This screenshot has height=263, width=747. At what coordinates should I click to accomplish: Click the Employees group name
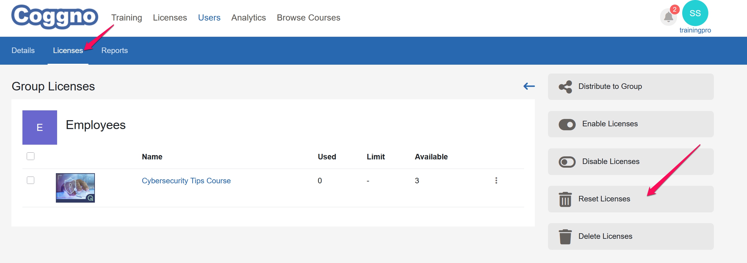click(x=95, y=125)
